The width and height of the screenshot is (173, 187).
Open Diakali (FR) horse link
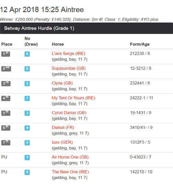63,127
